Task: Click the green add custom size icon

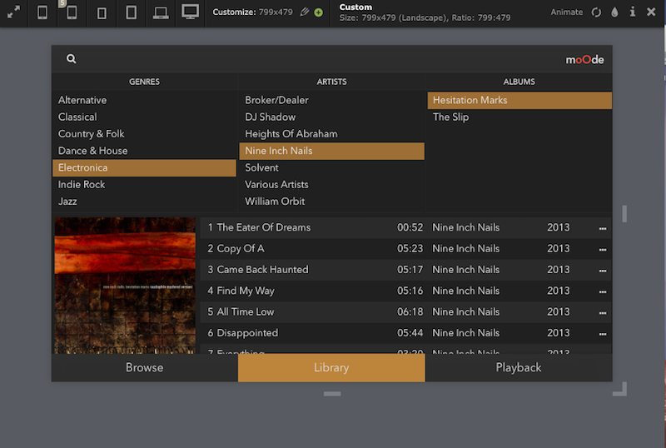Action: point(318,12)
